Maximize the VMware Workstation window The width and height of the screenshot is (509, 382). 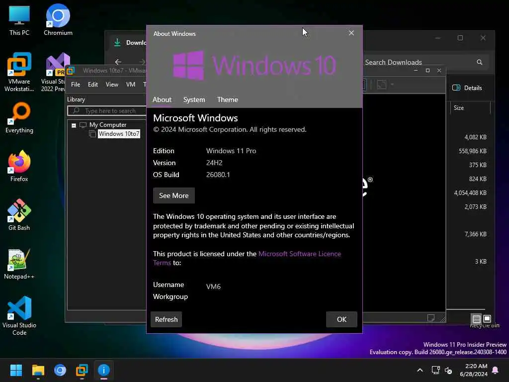427,71
